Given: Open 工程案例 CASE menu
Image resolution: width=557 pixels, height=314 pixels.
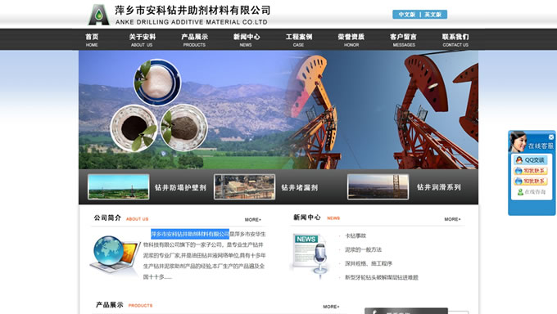Looking at the screenshot, I should click(x=299, y=40).
